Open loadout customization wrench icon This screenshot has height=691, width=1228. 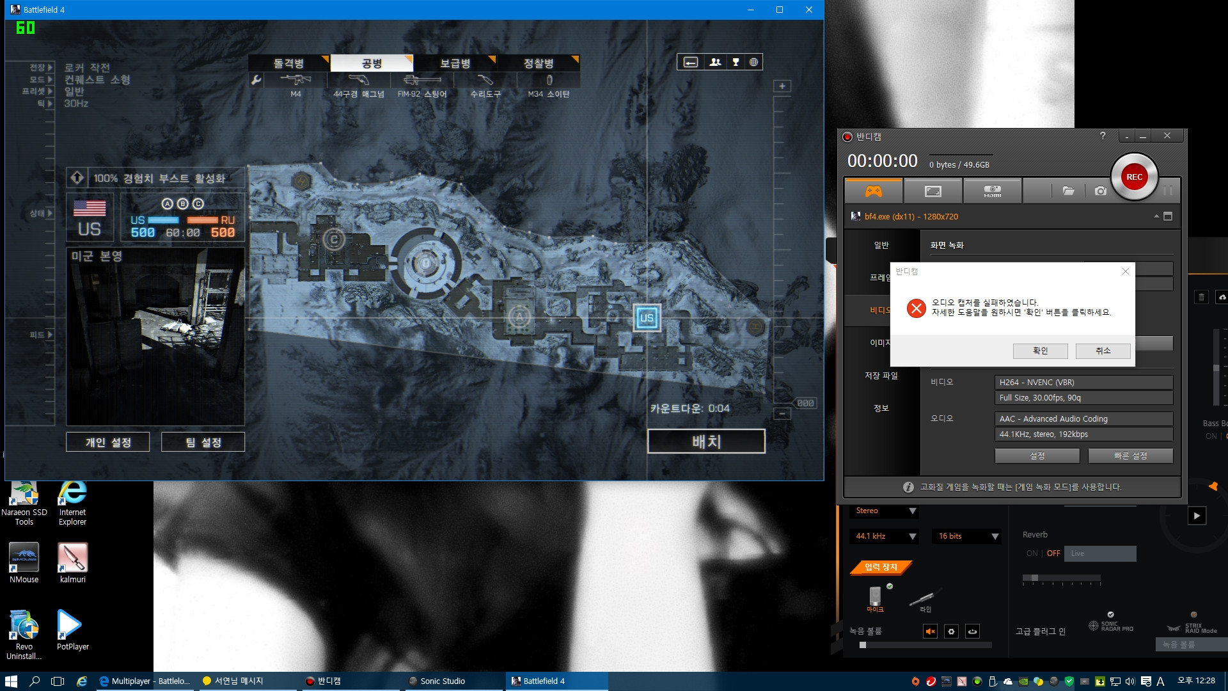point(256,80)
